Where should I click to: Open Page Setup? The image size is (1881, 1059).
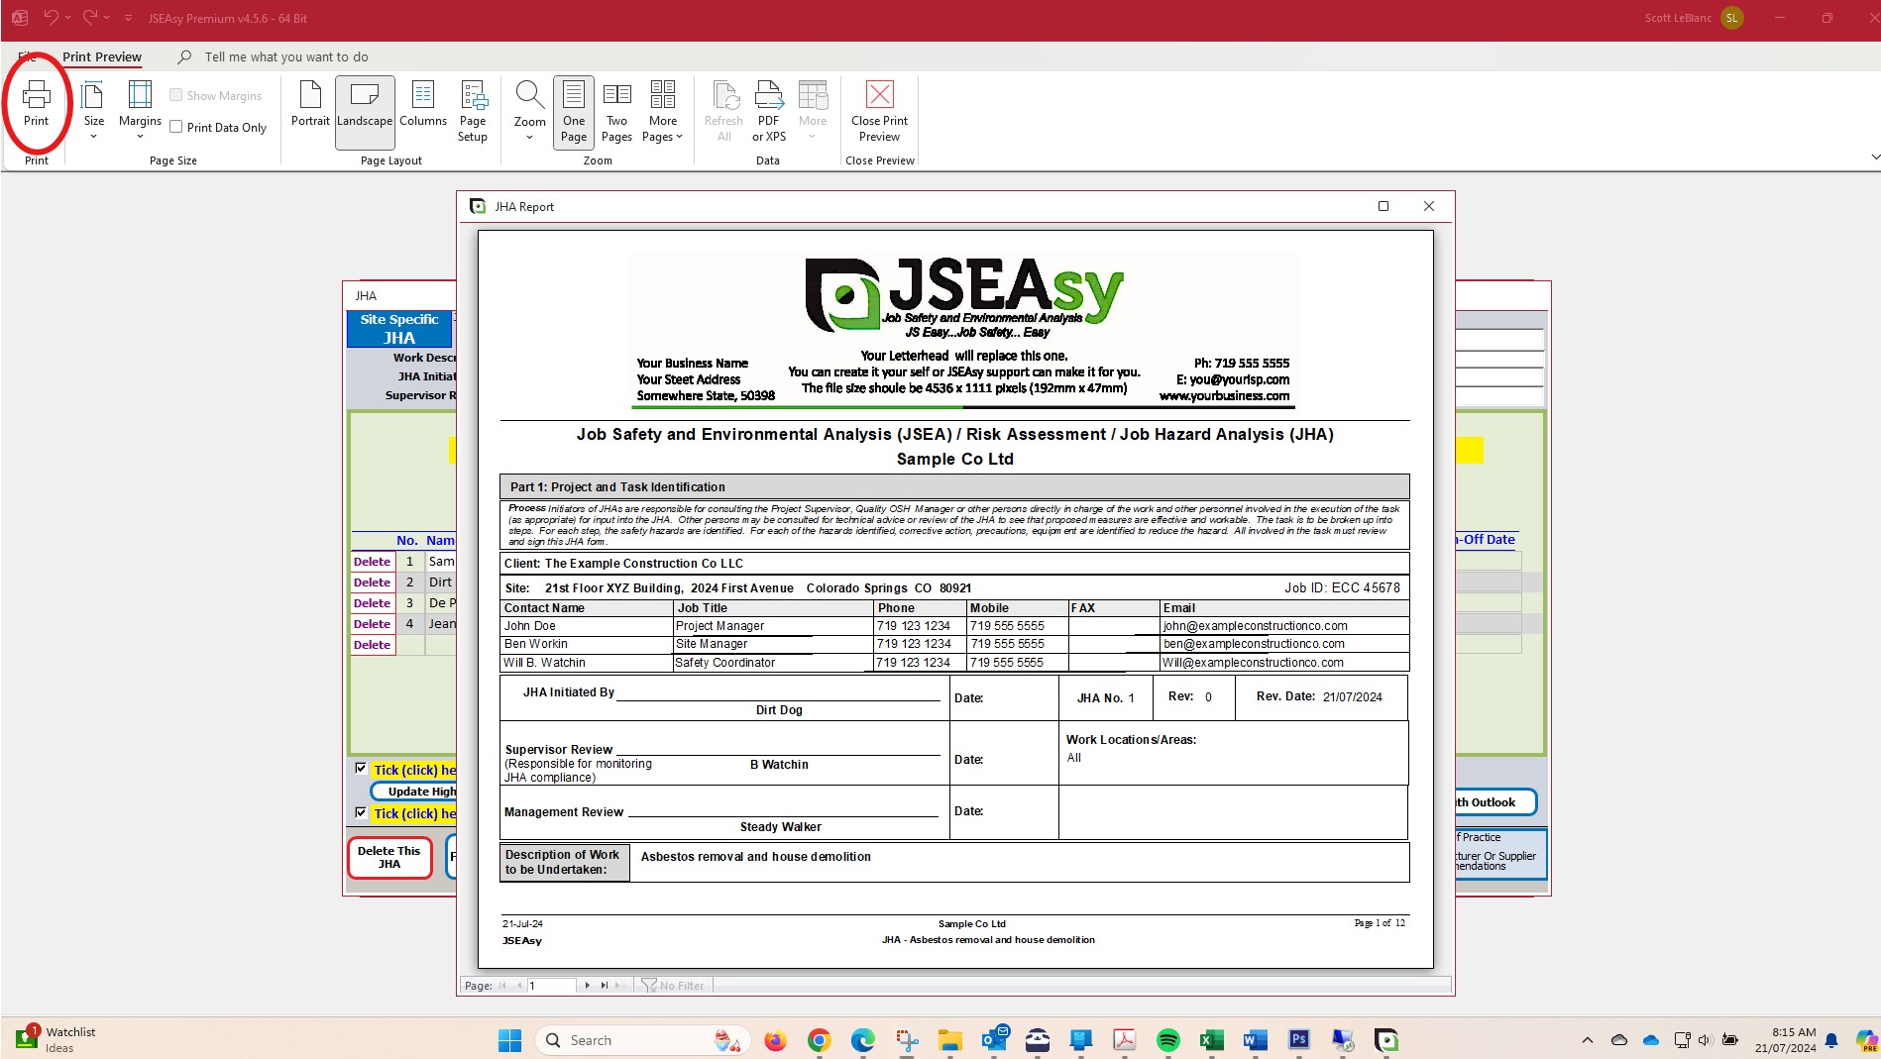tap(473, 109)
